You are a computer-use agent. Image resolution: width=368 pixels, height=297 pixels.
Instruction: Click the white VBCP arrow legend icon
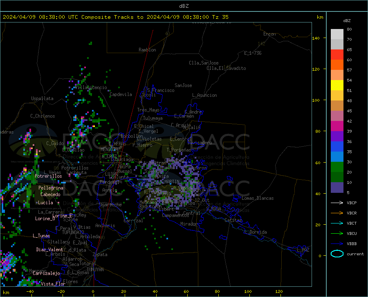pos(337,203)
